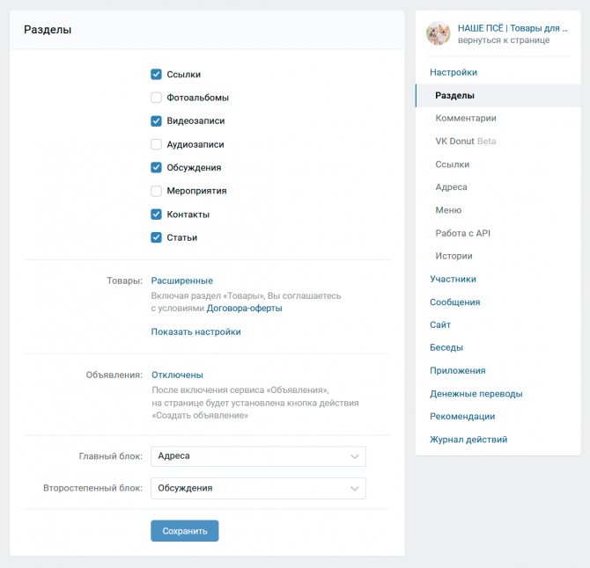
Task: Enable the Мероприятия checkbox
Action: point(156,191)
